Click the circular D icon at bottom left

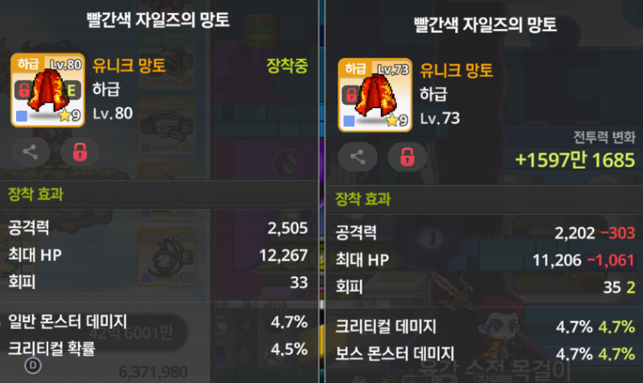point(33,365)
